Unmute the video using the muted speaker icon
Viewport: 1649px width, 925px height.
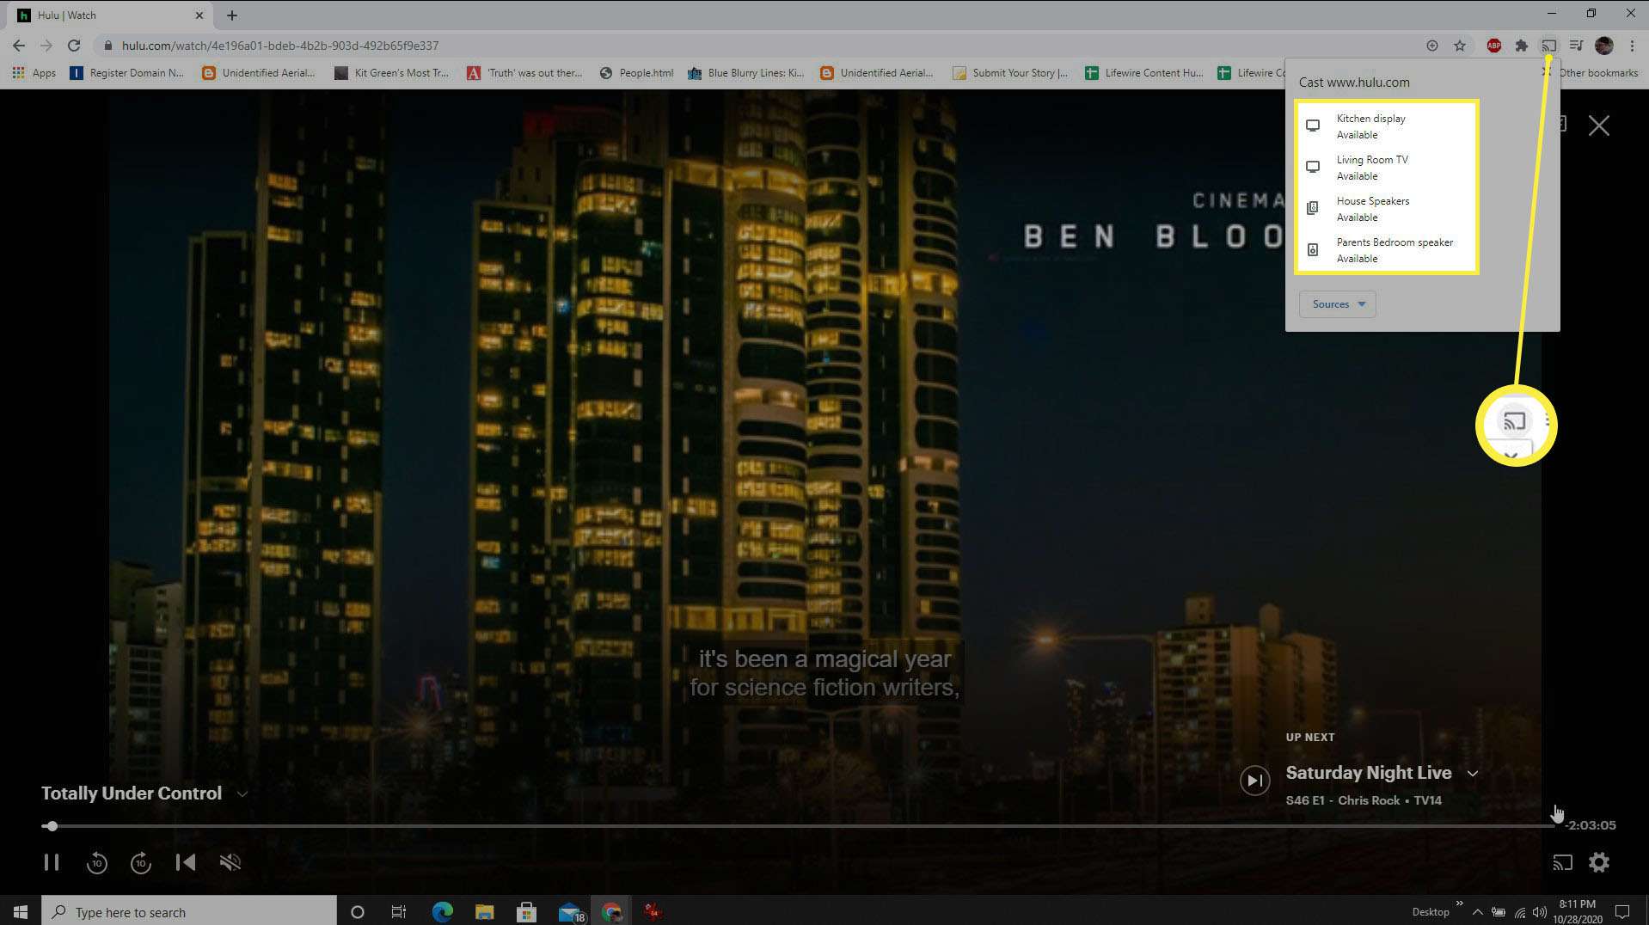click(x=230, y=862)
